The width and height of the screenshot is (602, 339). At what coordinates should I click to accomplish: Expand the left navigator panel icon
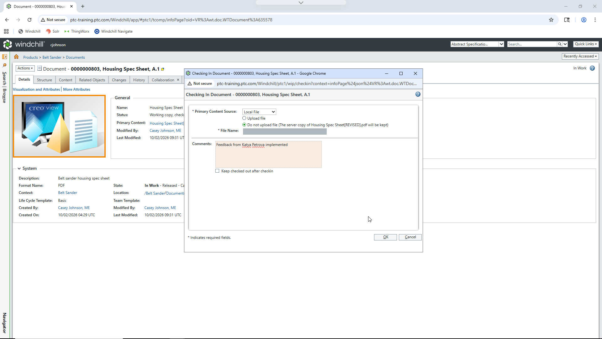coord(4,57)
